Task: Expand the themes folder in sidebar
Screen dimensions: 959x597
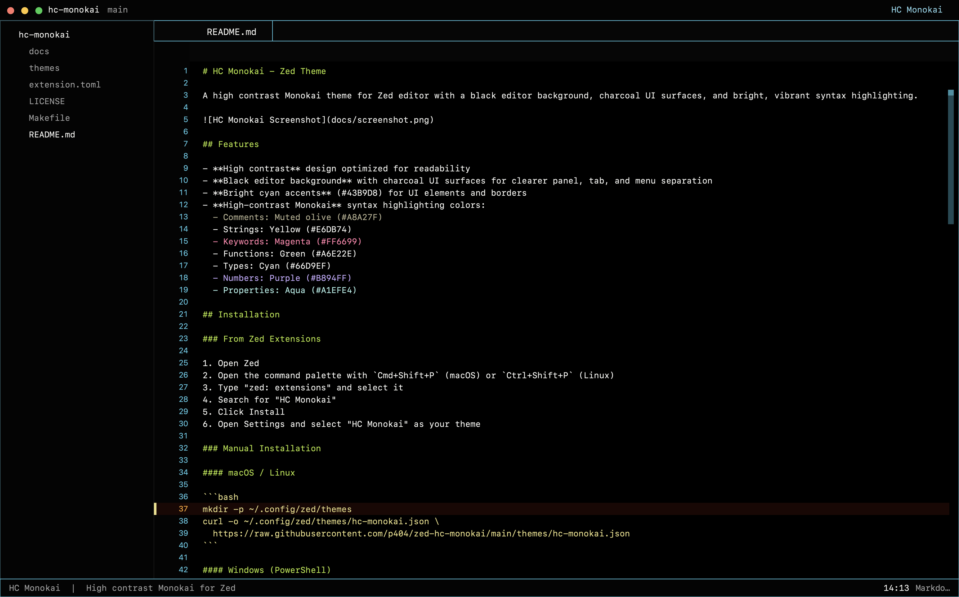Action: pos(44,68)
